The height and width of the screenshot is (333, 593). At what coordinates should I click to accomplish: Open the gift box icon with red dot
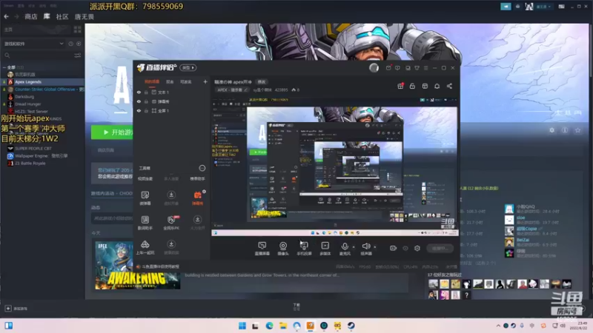point(400,86)
